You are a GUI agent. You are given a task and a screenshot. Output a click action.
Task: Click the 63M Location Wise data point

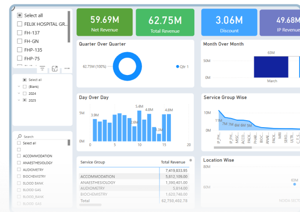tap(294, 186)
